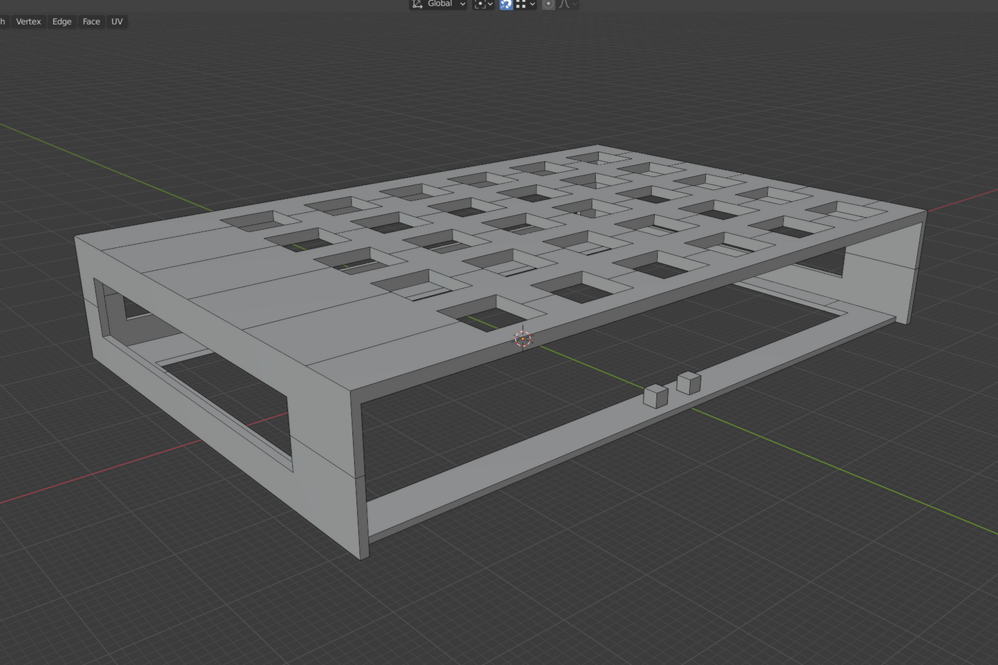Open the snapping options dropdown
The image size is (998, 665).
tap(526, 4)
